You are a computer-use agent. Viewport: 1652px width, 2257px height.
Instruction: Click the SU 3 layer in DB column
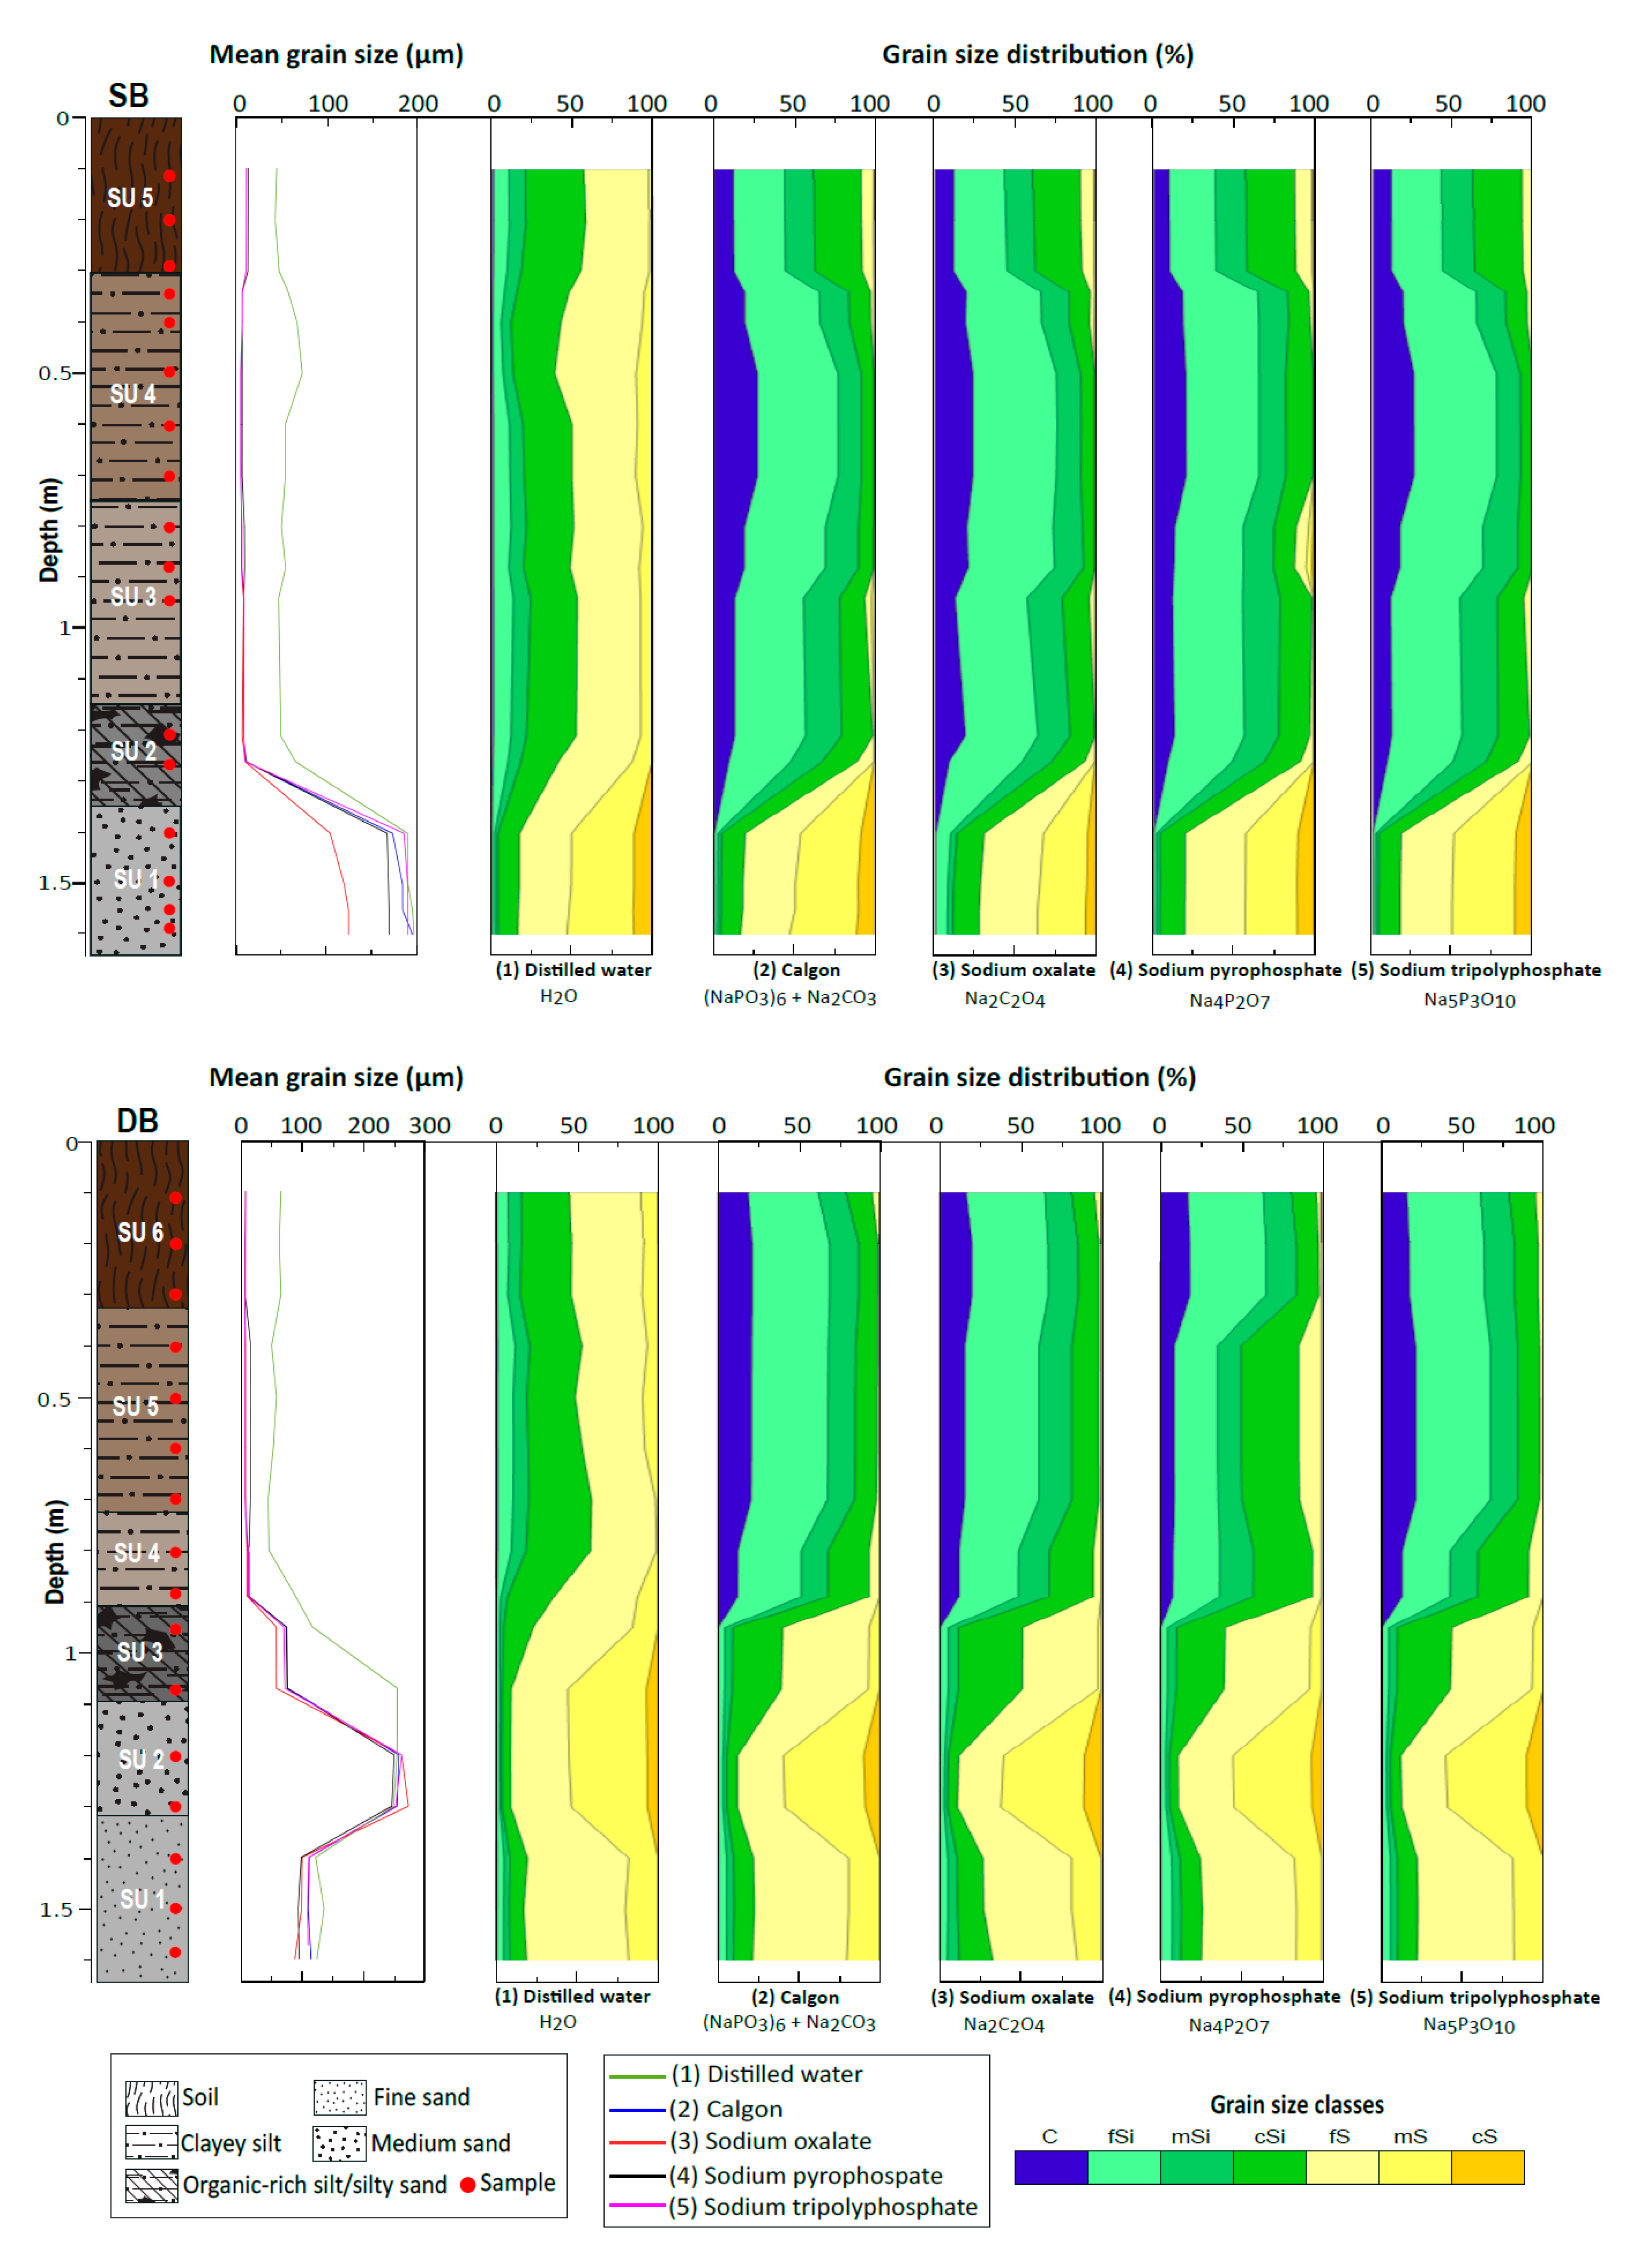tap(141, 1652)
